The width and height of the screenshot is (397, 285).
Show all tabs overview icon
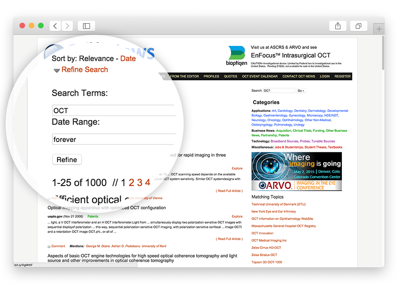pos(359,26)
